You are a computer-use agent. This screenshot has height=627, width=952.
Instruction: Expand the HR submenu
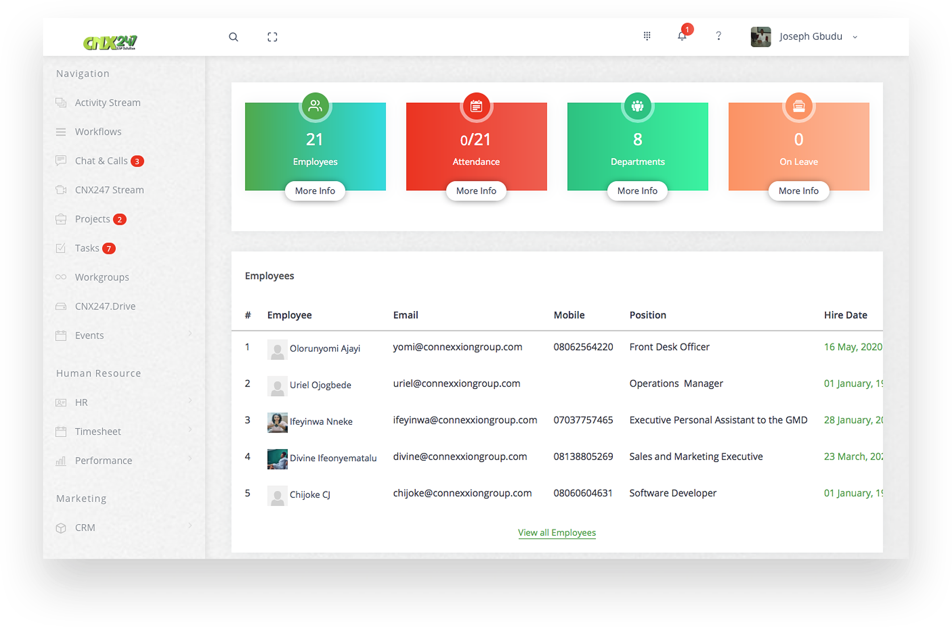click(x=190, y=401)
